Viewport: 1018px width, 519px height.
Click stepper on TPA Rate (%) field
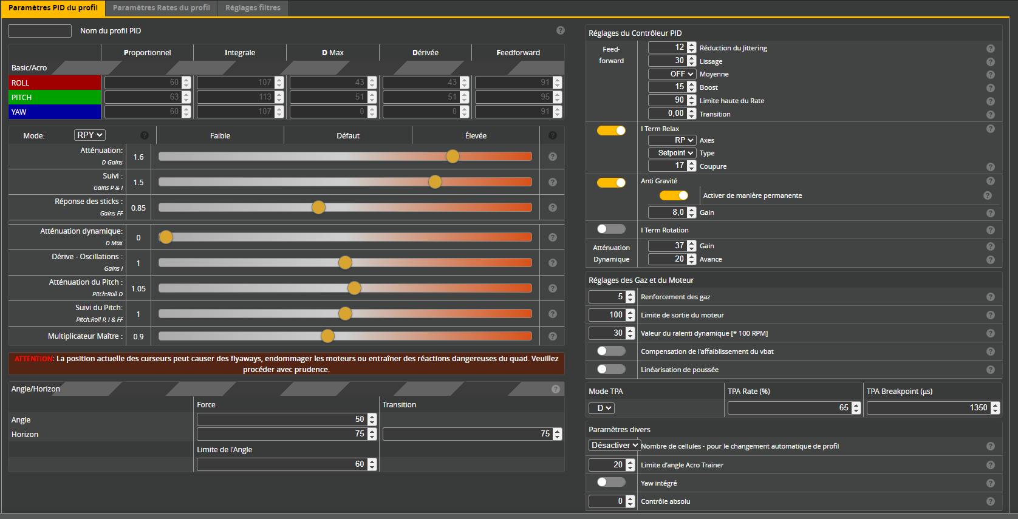point(856,408)
